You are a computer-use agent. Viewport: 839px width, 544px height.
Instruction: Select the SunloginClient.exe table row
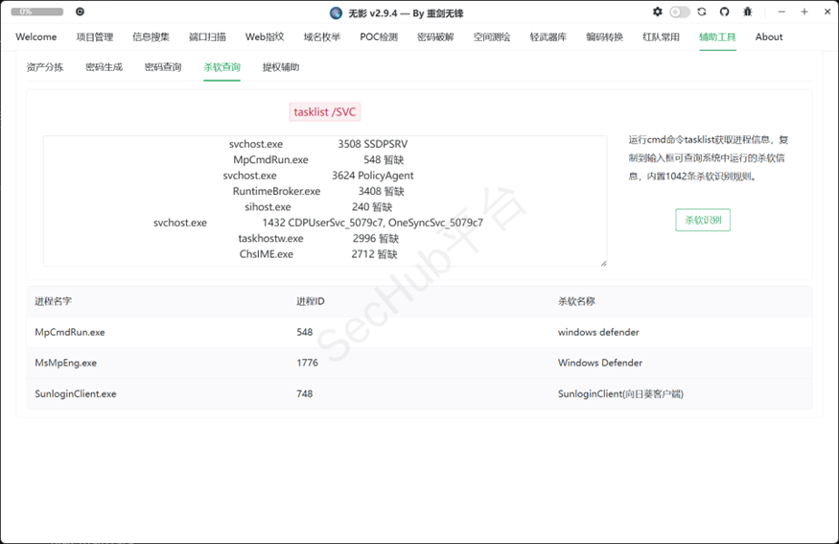tap(419, 393)
